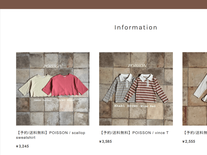The height and width of the screenshot is (155, 207).
Task: Click the brown header banner
Action: point(103,4)
